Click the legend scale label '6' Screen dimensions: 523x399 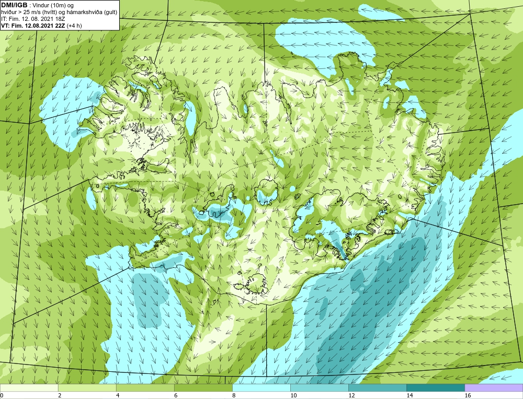pyautogui.click(x=175, y=395)
